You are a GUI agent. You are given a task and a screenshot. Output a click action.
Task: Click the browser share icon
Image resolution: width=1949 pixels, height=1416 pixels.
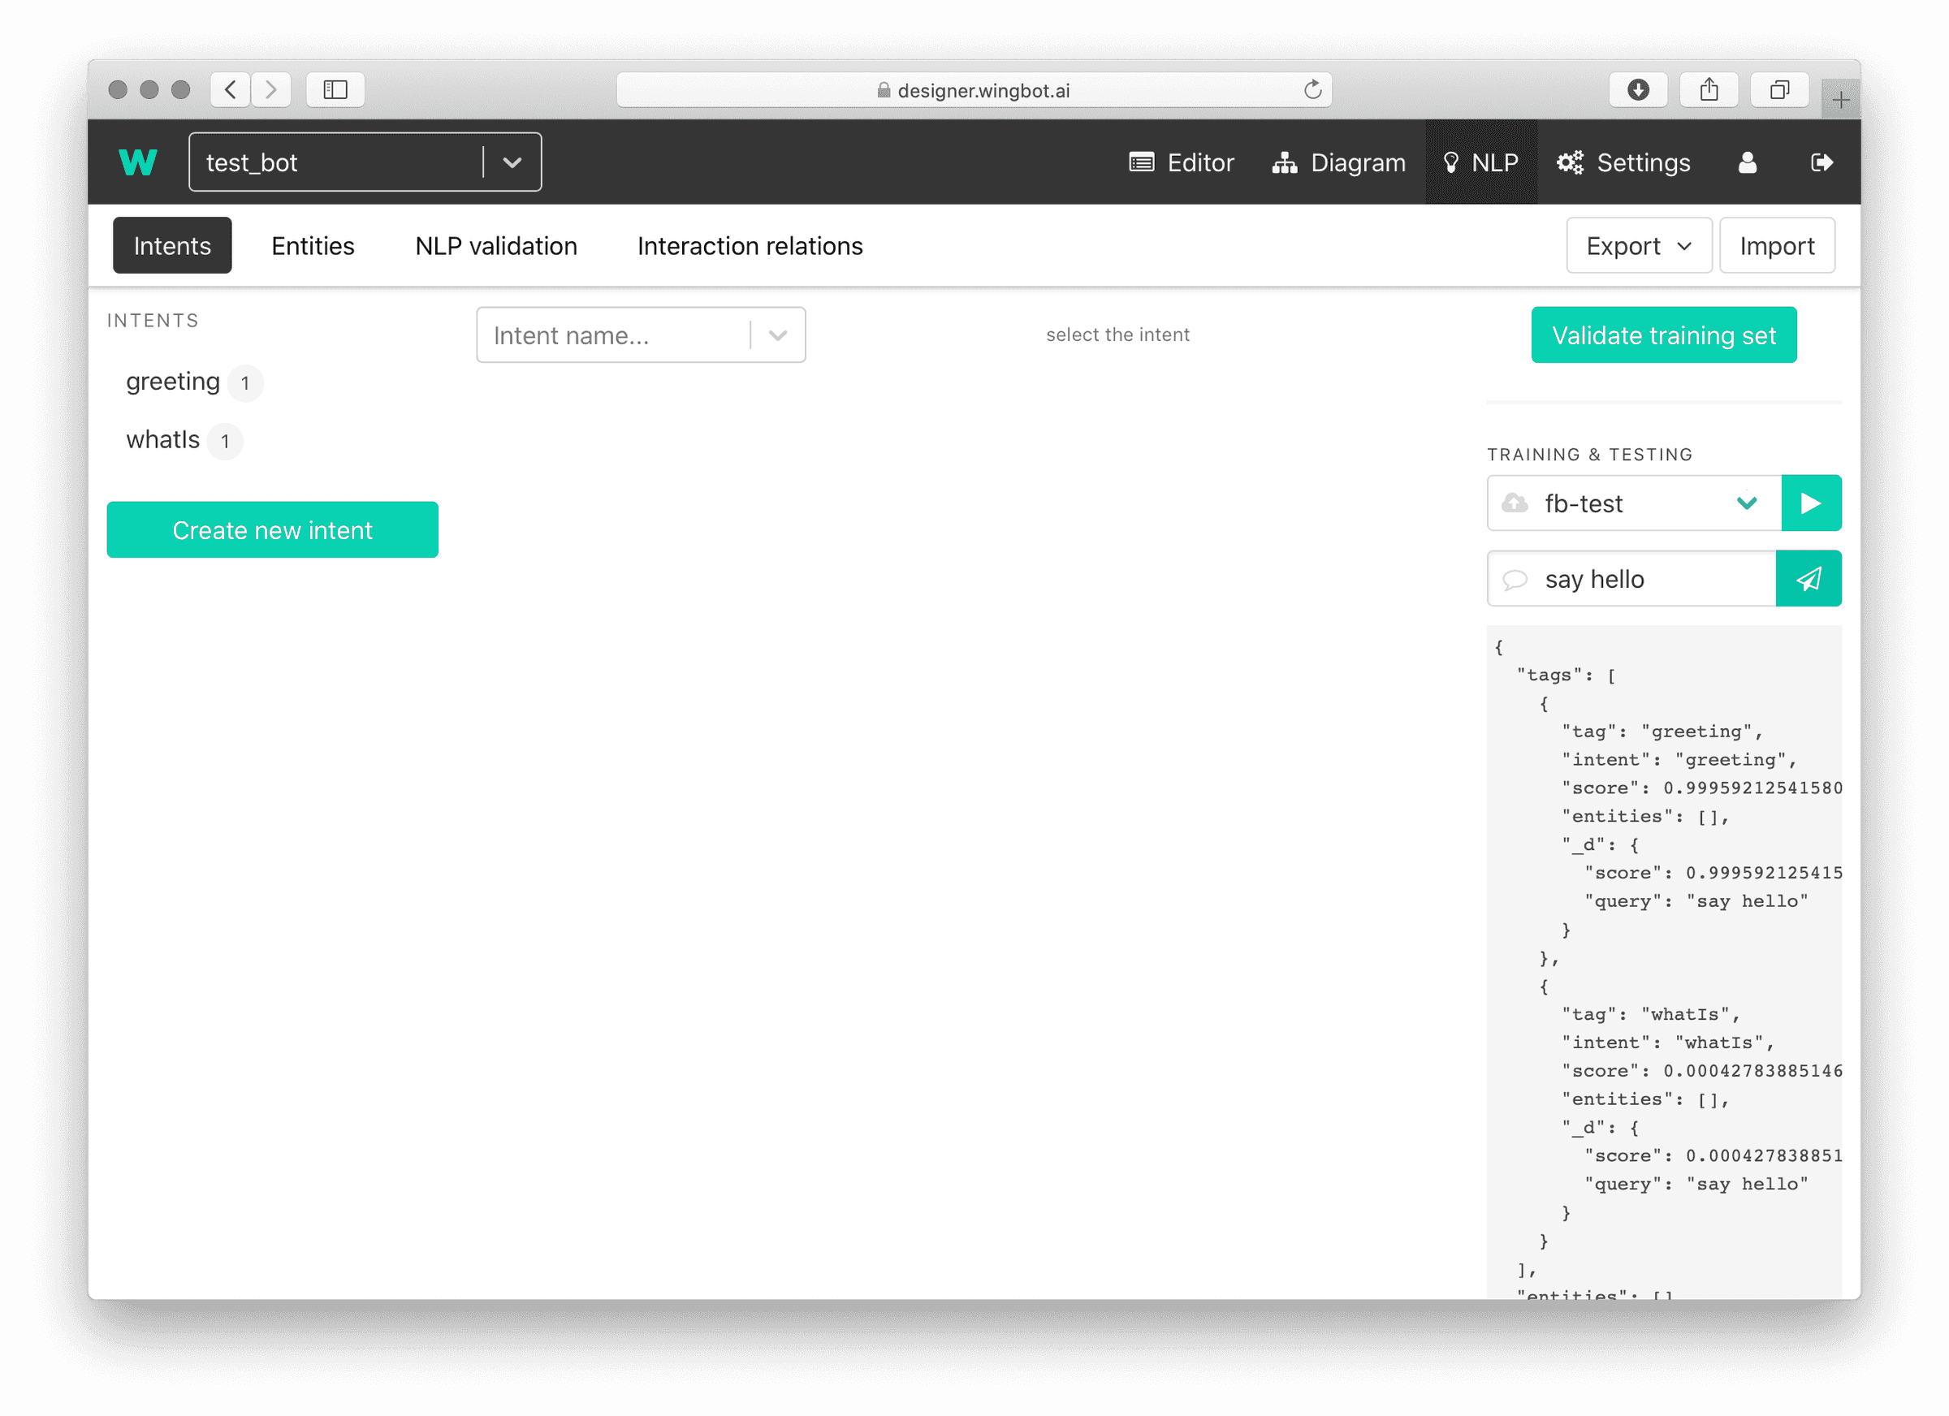coord(1709,89)
